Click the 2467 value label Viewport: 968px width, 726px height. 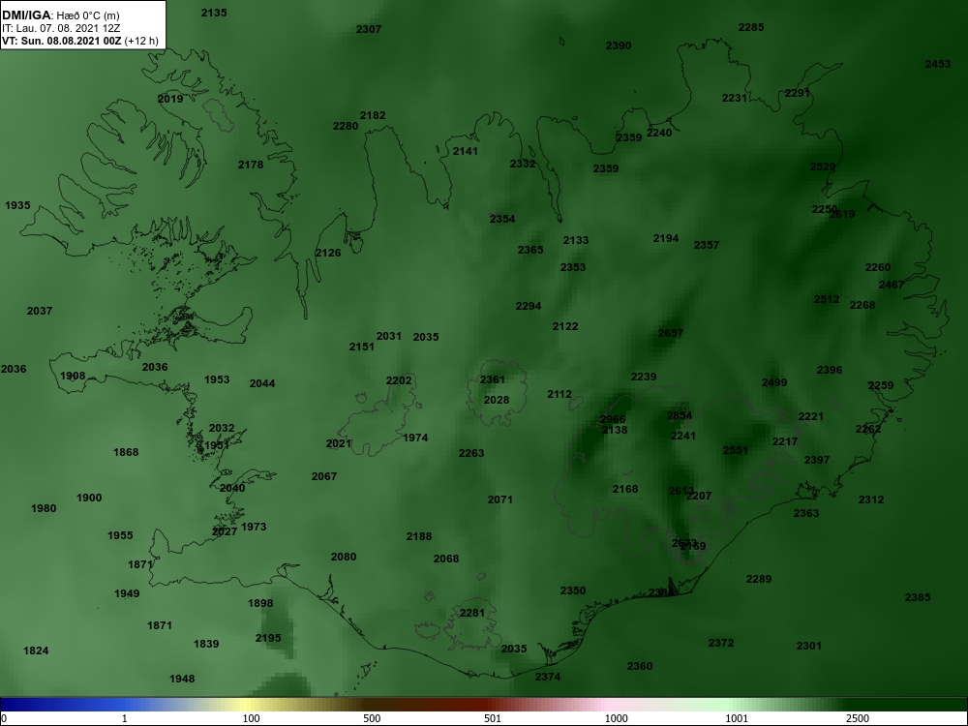coord(892,286)
